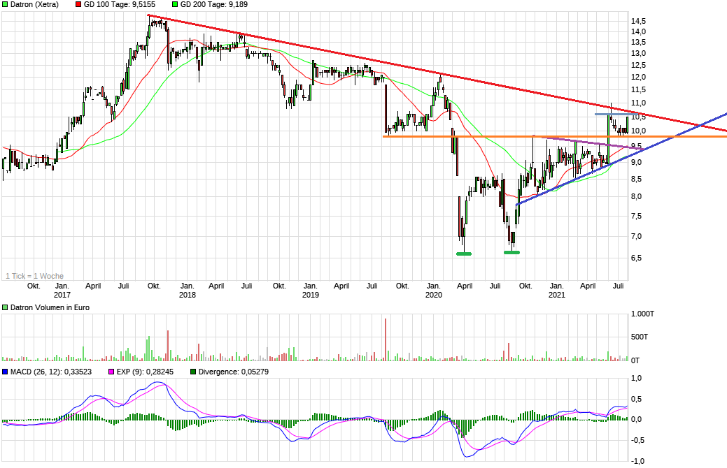Click the GD 100 Tage: 9,5155 label

point(119,5)
